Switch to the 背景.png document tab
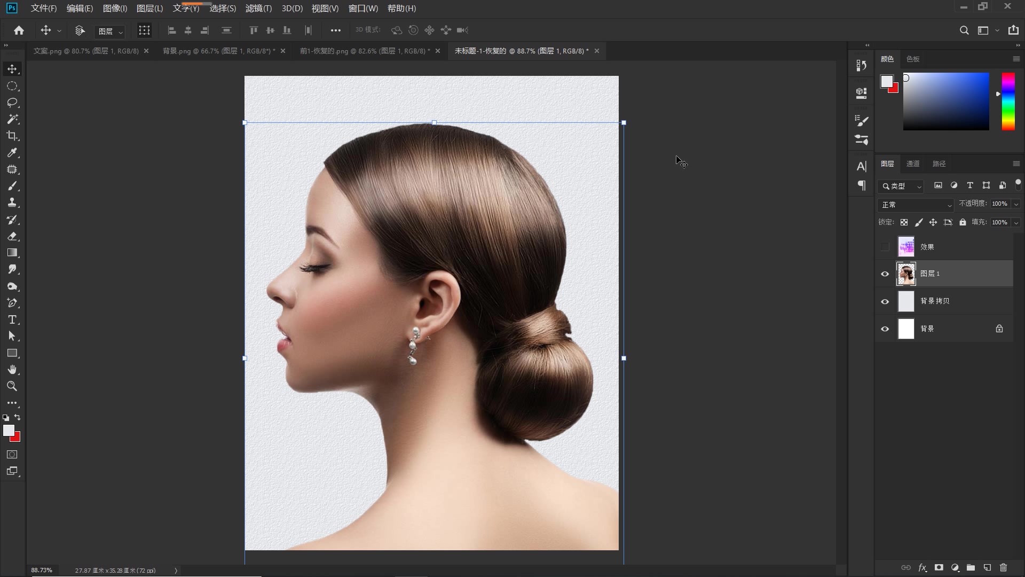1025x577 pixels. [x=218, y=51]
